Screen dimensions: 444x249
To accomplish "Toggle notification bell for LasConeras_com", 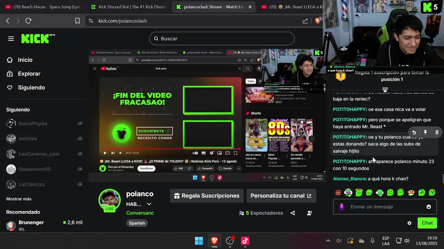I will tap(80, 154).
